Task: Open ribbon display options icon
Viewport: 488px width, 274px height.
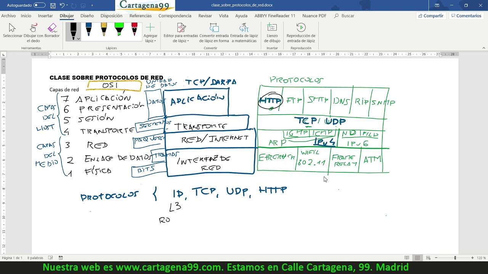Action: pos(437,5)
